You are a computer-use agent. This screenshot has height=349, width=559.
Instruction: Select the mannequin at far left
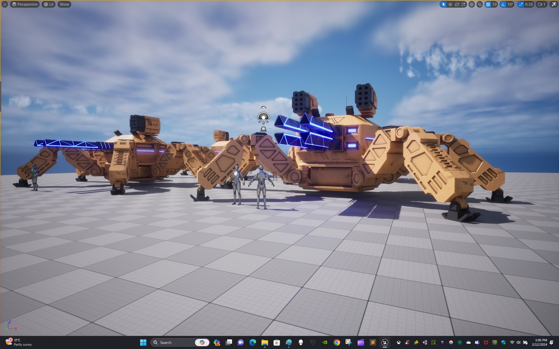pos(34,177)
